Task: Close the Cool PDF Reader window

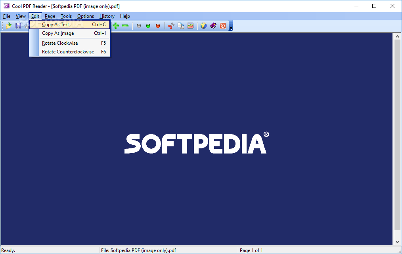Action: (392, 6)
